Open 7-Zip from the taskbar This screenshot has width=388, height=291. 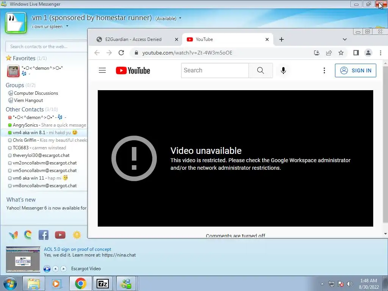point(102,283)
